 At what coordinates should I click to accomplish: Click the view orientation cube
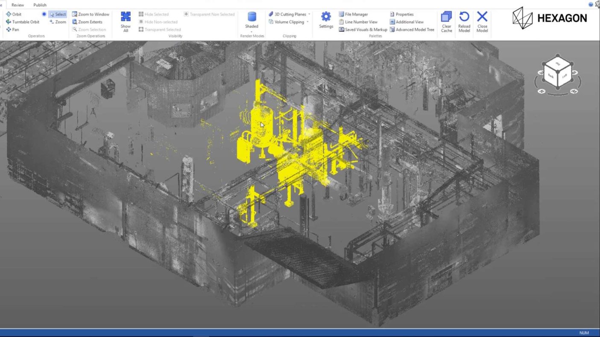point(558,72)
